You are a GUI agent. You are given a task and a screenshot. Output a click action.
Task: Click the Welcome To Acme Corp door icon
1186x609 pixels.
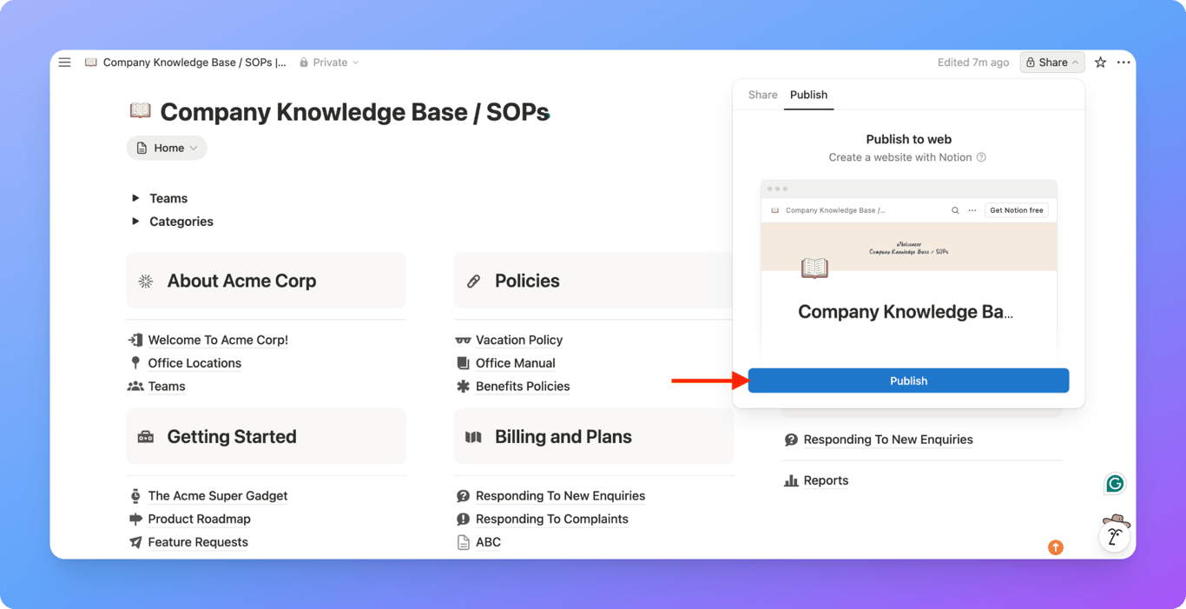click(x=135, y=340)
